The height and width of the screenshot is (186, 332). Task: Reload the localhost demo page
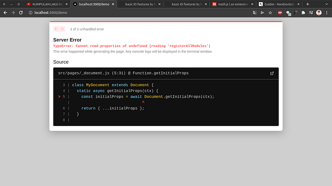pos(21,12)
